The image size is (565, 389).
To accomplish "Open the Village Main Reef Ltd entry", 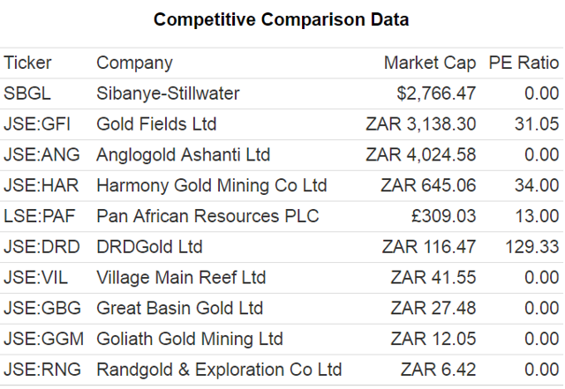I will pos(181,278).
